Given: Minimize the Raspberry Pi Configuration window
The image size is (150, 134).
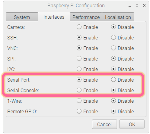Looking at the screenshot, I should tap(130, 6).
